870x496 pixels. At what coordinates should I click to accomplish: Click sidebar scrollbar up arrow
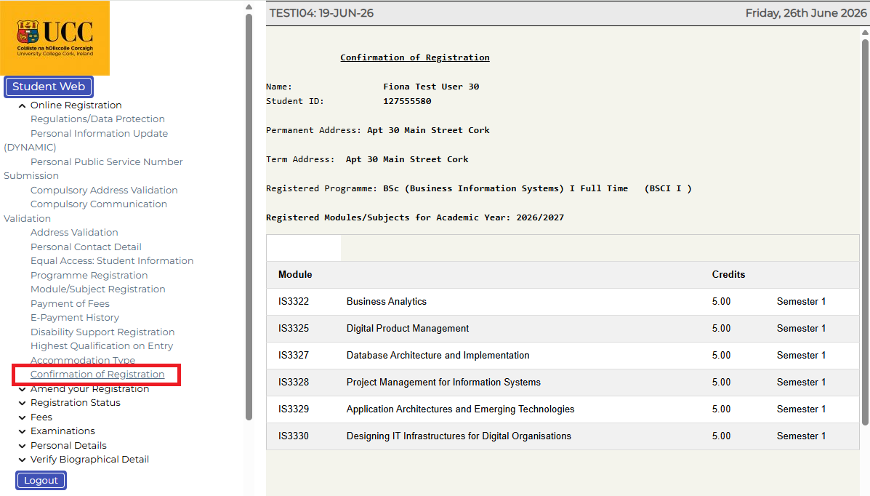pos(249,7)
